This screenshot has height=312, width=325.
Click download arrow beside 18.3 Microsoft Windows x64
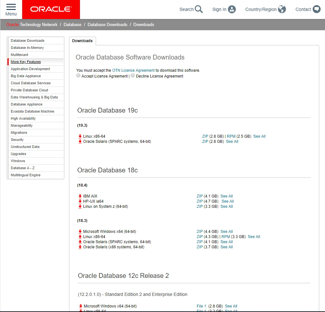pos(80,232)
